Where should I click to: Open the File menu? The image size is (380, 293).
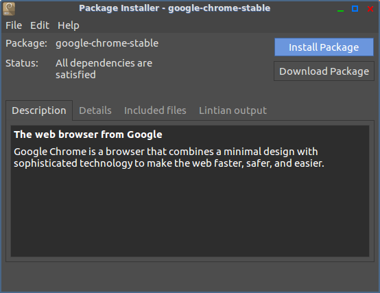click(14, 25)
